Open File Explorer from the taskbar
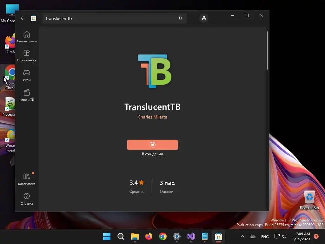 135,236
